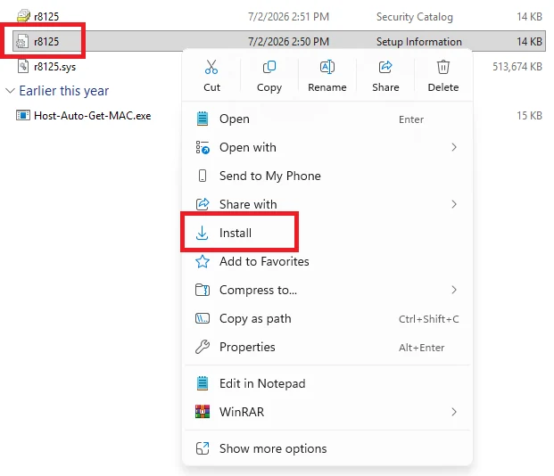Click the Compress to zipped folder icon
The width and height of the screenshot is (554, 476).
[203, 290]
